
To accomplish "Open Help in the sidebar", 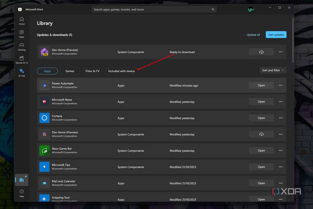I will coord(22,193).
